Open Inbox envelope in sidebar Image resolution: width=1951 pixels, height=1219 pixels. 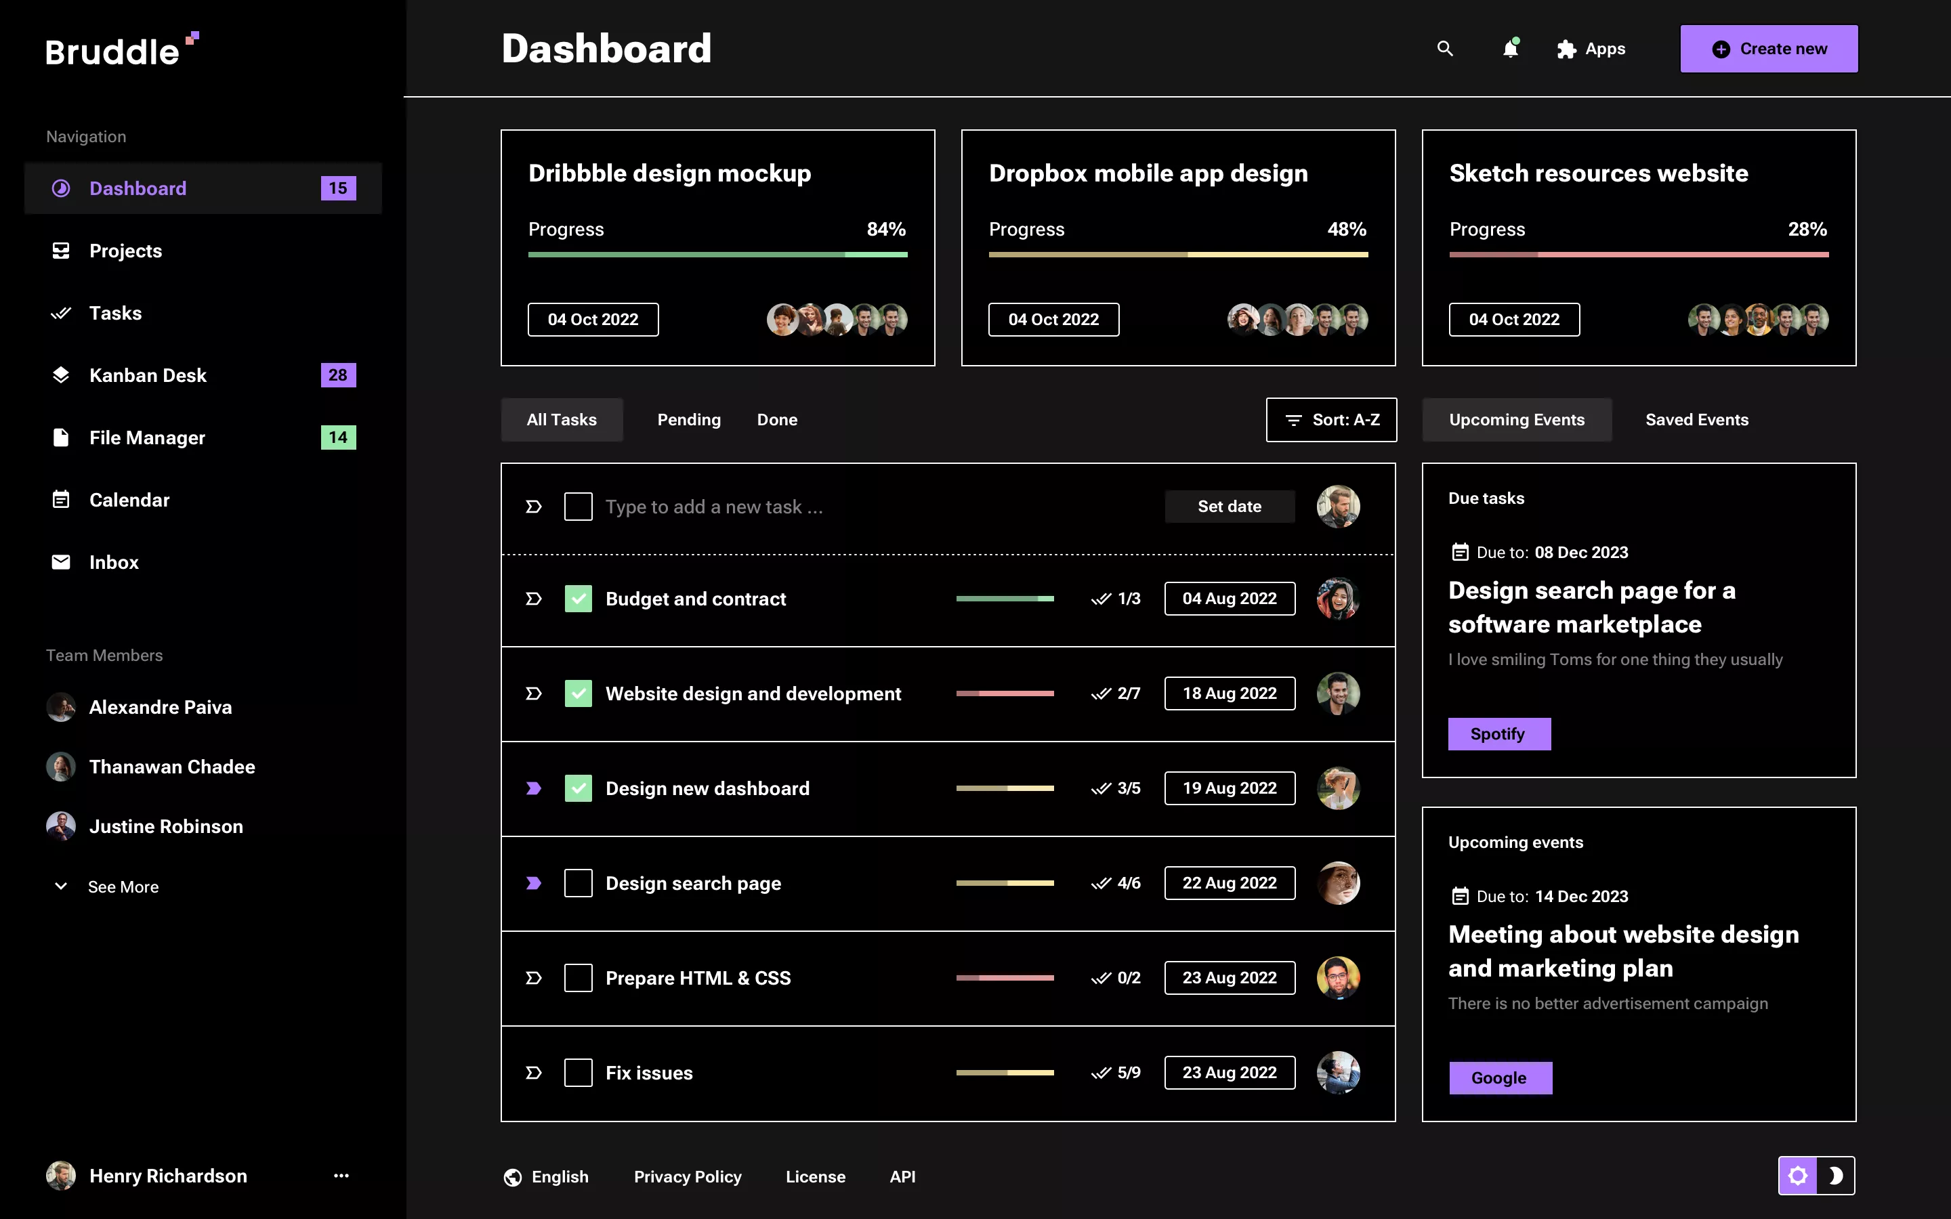61,562
